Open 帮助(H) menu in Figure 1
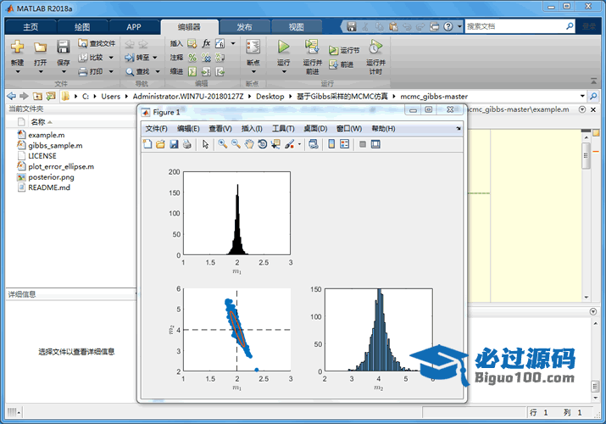Image resolution: width=606 pixels, height=424 pixels. pos(383,129)
